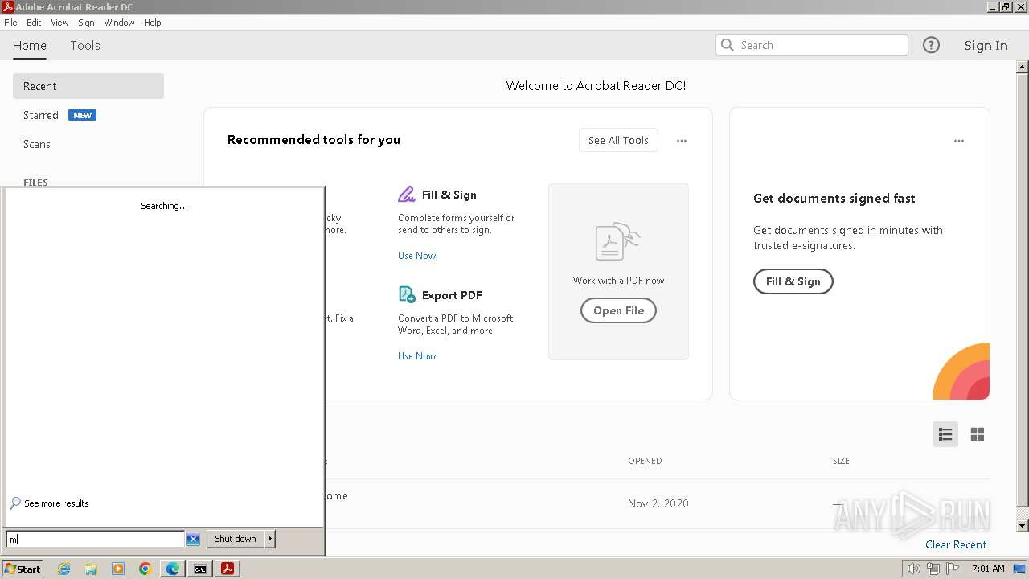Open the Action Center flag icon
Image resolution: width=1029 pixels, height=579 pixels.
(x=953, y=569)
